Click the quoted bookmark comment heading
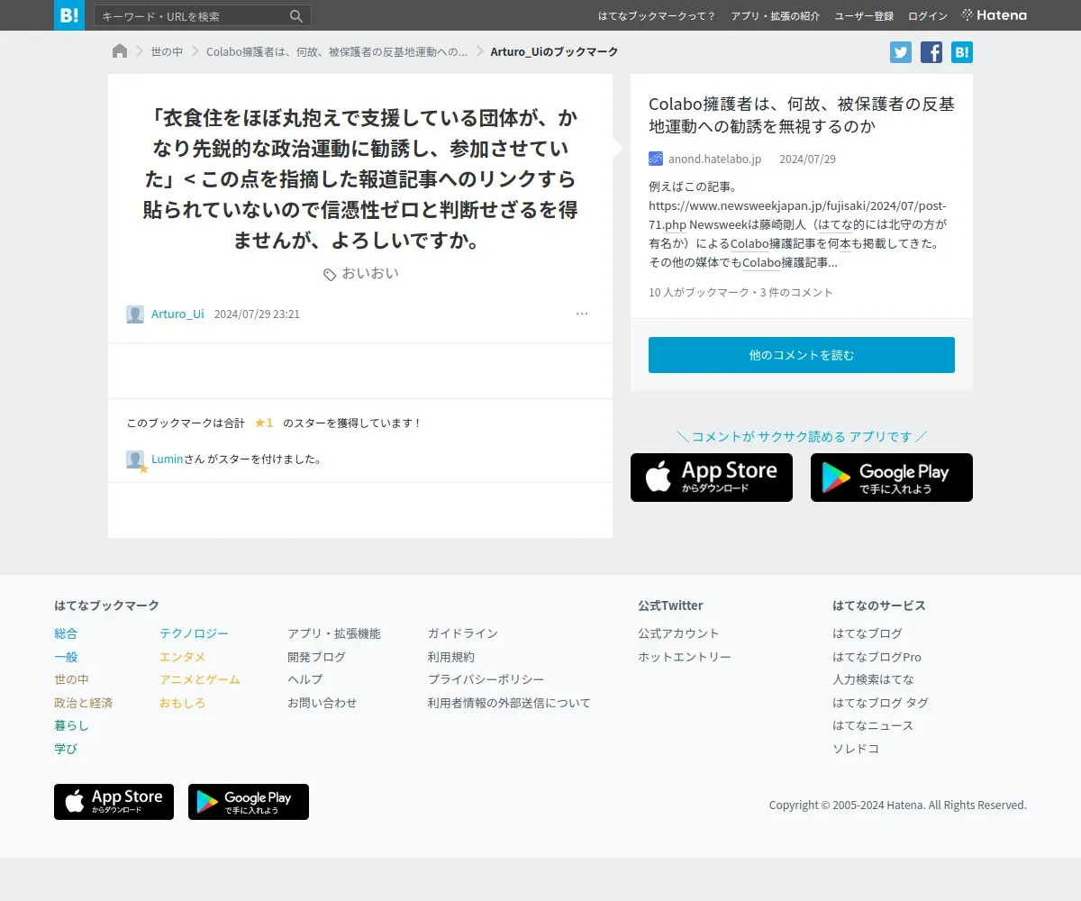 click(x=360, y=179)
